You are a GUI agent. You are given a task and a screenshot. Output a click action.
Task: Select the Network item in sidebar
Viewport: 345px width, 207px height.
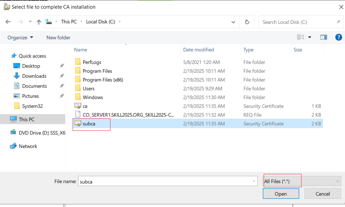(28, 146)
